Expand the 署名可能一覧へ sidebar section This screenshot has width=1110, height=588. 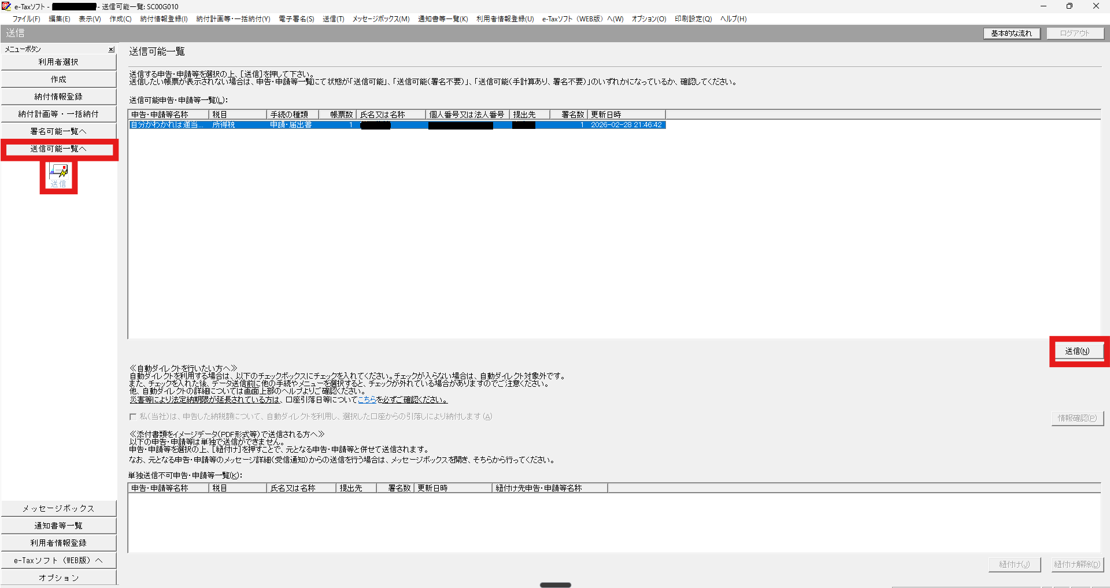tap(58, 131)
